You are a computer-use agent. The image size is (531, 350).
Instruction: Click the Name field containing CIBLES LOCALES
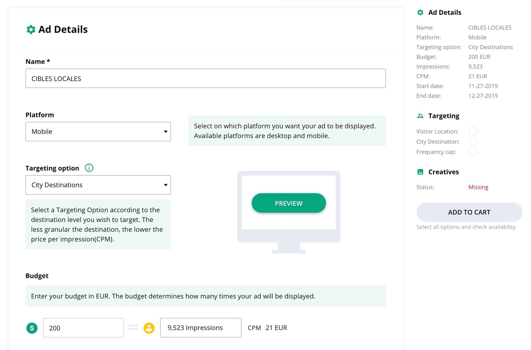tap(205, 78)
